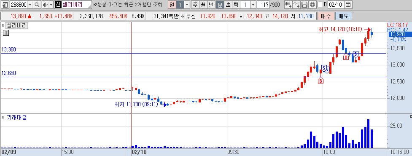Image resolution: width=412 pixels, height=156 pixels.
Task: Click the stock code field showing 268600
Action: 18,5
